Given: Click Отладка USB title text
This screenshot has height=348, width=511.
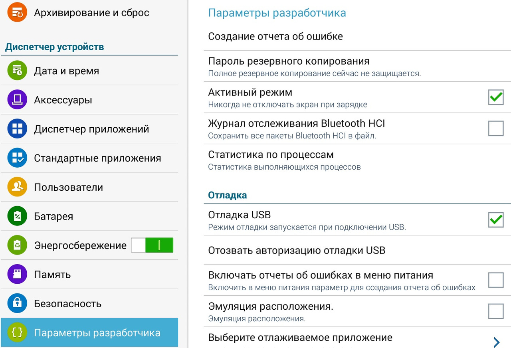Looking at the screenshot, I should [240, 215].
